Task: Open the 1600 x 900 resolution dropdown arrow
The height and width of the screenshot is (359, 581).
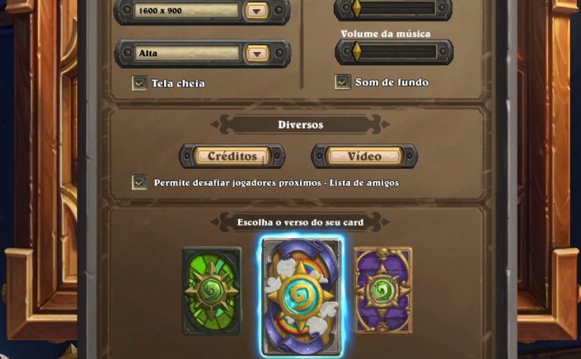Action: coord(256,11)
